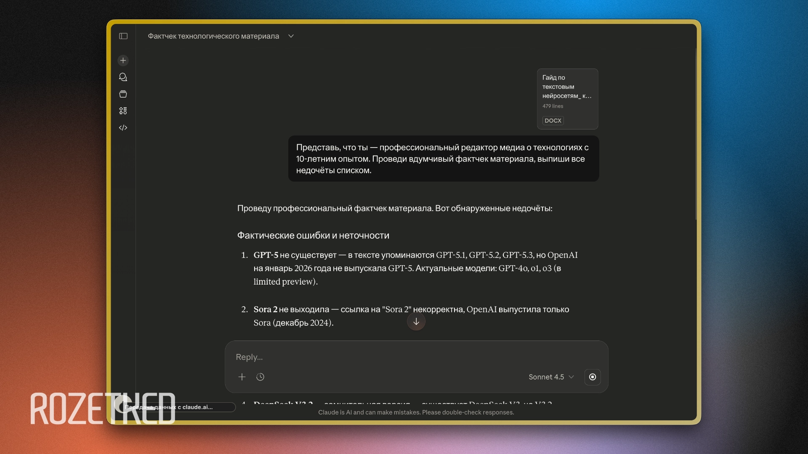Click heading Фактические ошибки и неточности
The height and width of the screenshot is (454, 808).
(x=313, y=235)
